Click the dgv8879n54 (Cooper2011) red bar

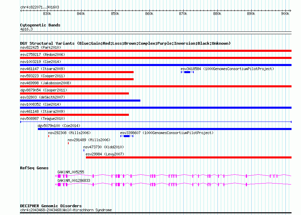[74, 93]
